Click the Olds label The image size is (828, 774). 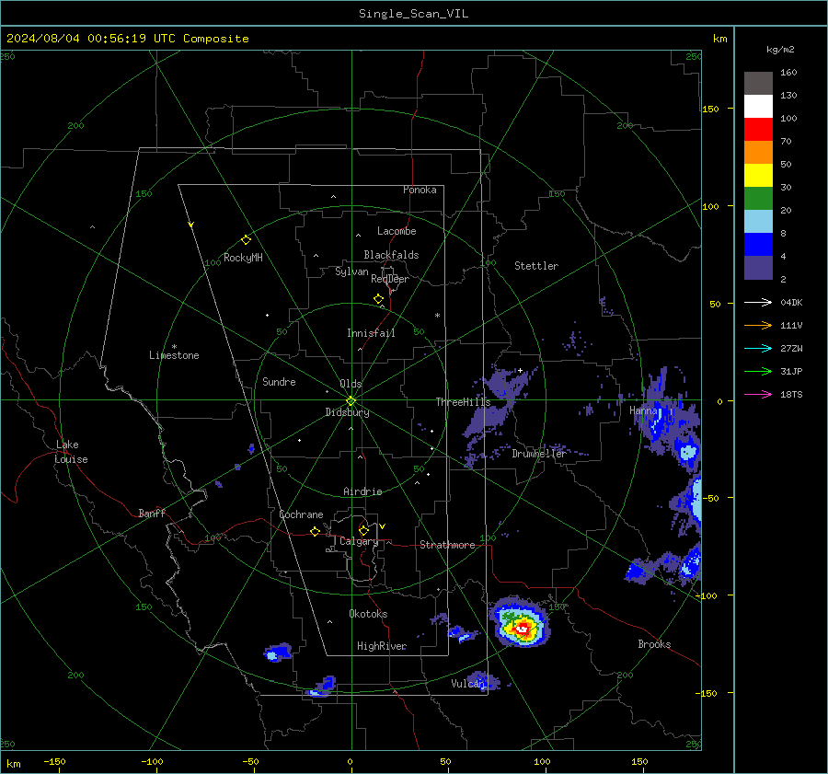coord(351,384)
